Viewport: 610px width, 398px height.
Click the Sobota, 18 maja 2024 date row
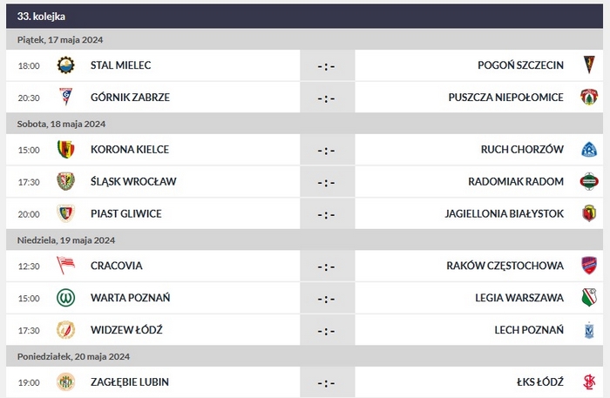click(61, 124)
